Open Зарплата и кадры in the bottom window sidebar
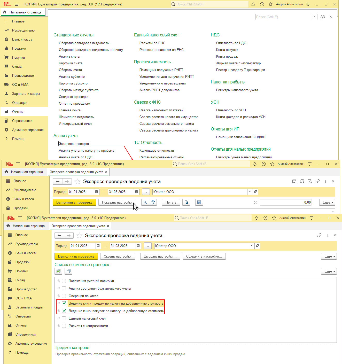 tap(27, 307)
